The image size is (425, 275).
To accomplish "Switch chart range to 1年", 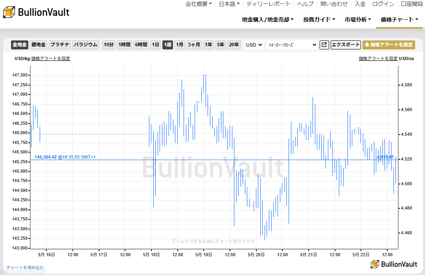I will (209, 45).
